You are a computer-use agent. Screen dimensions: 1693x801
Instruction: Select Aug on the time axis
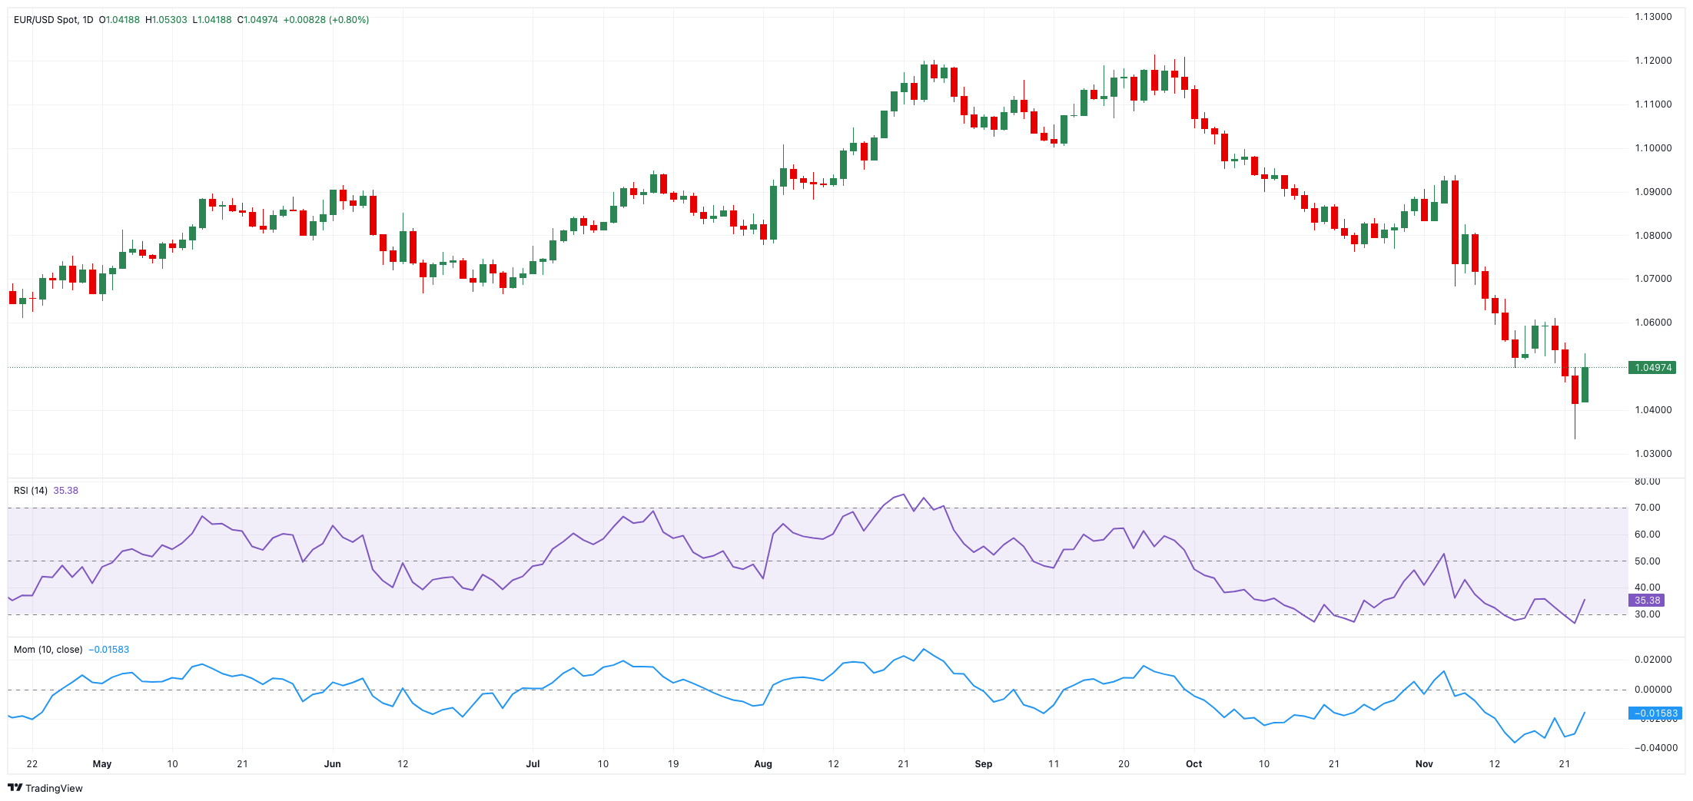762,764
